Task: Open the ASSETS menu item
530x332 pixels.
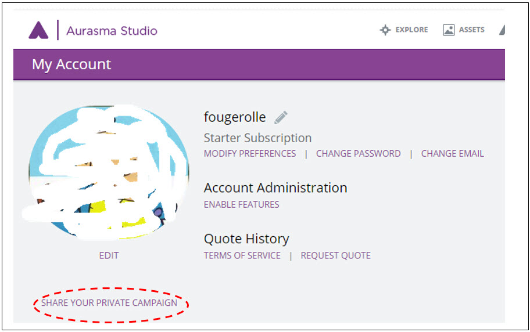Action: 471,30
